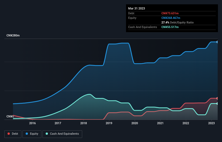Click the CN¥55.517m cash value
The width and height of the screenshot is (222, 142).
(x=170, y=27)
